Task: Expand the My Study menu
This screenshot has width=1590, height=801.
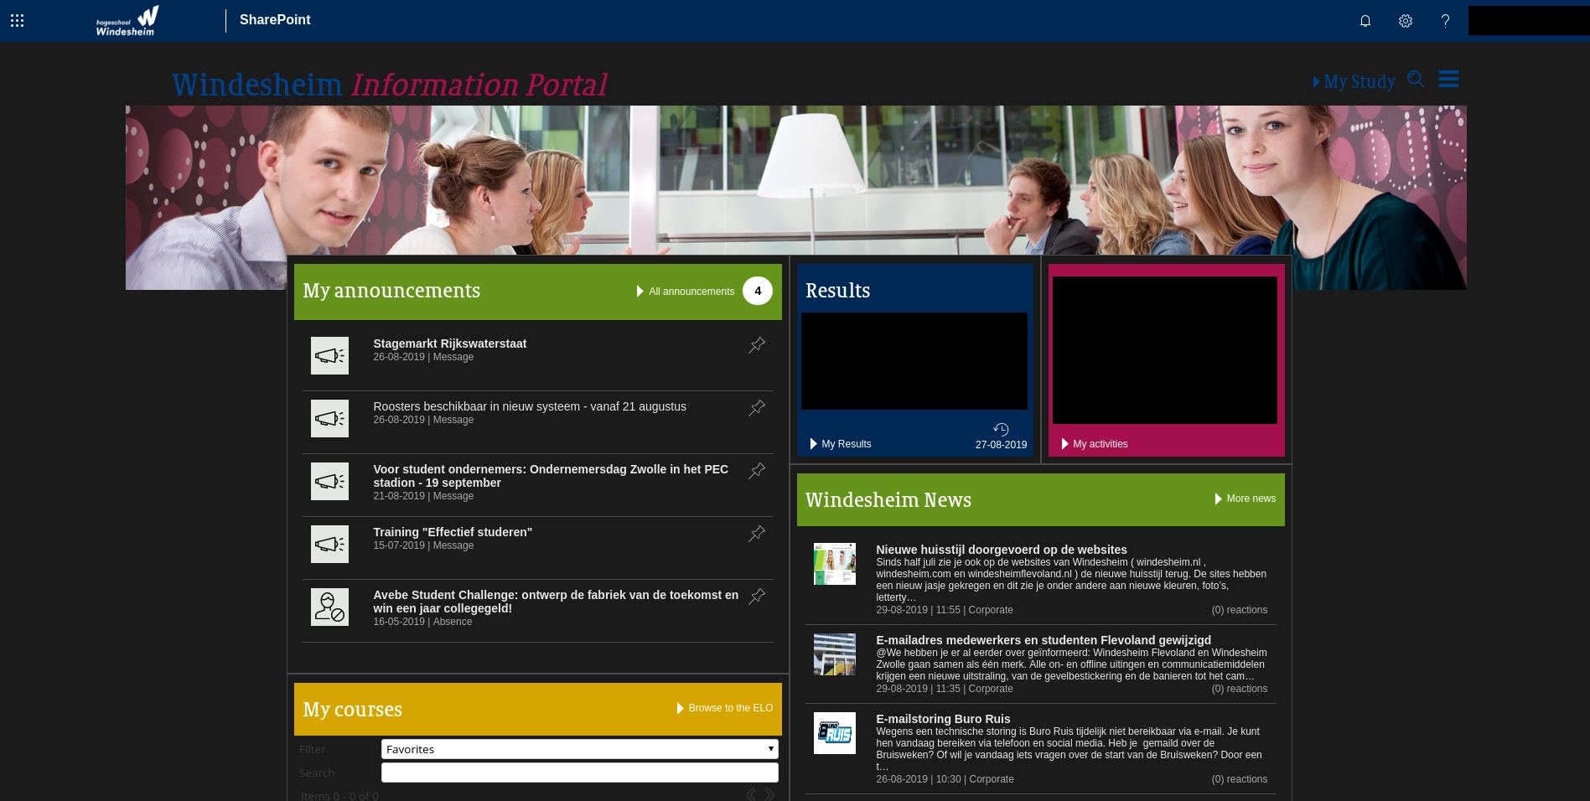Action: pos(1354,81)
